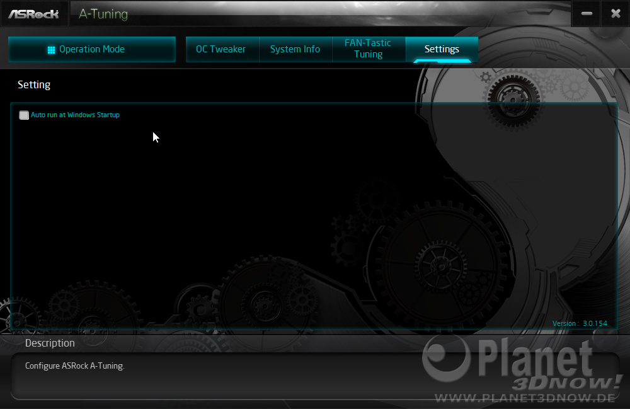Click the 'Configure ASRock A-Tuning.' description text

(x=75, y=366)
